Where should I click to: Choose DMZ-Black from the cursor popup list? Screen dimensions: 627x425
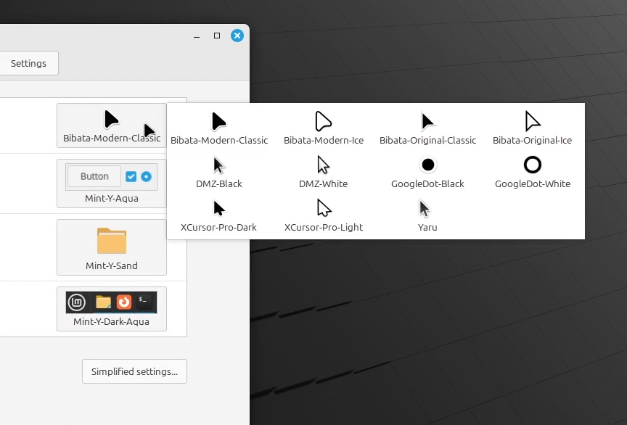pos(218,172)
